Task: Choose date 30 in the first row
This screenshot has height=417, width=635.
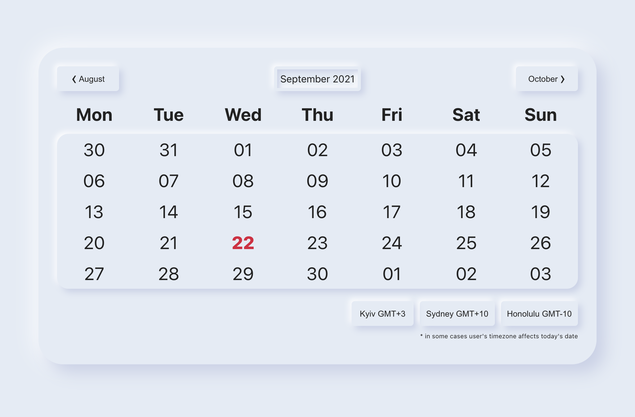Action: click(94, 150)
